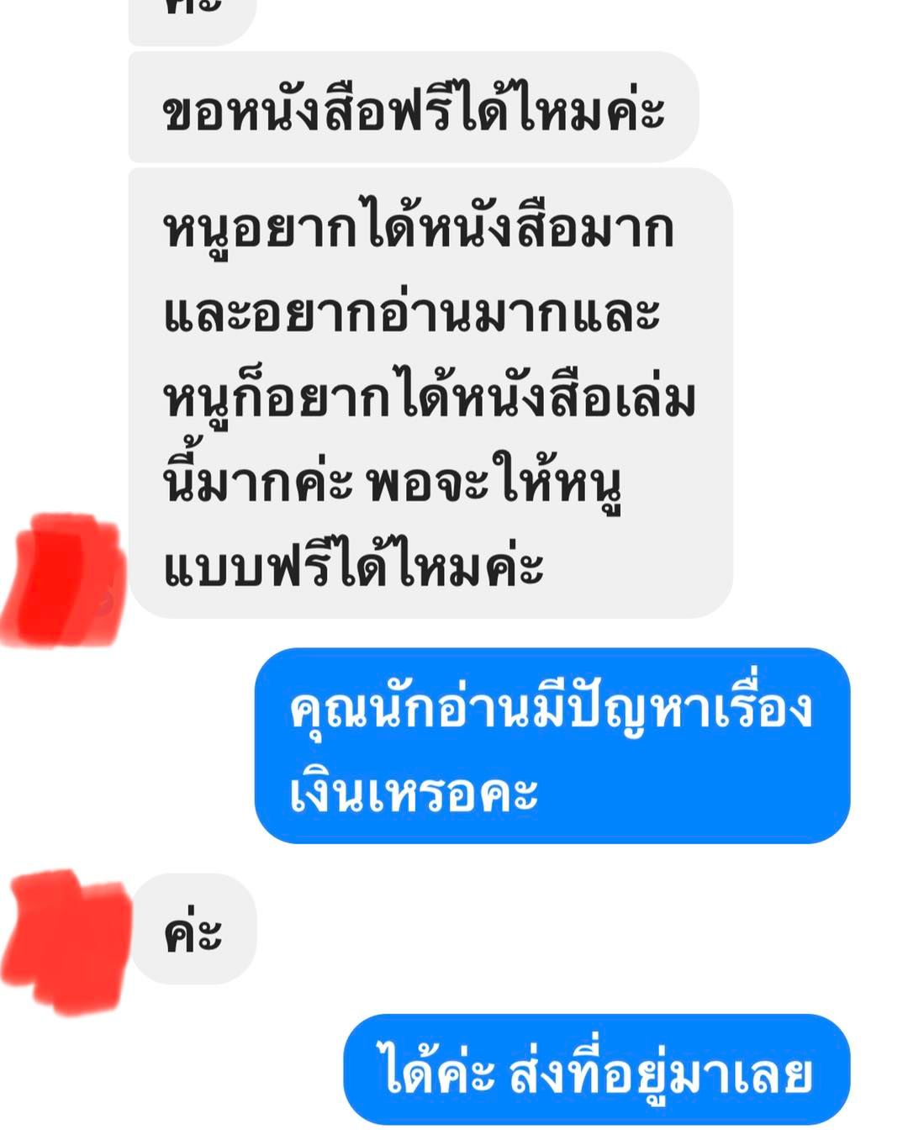Click "นี้มากค่ะ" in the long gray message
This screenshot has height=1135, width=908.
(258, 481)
